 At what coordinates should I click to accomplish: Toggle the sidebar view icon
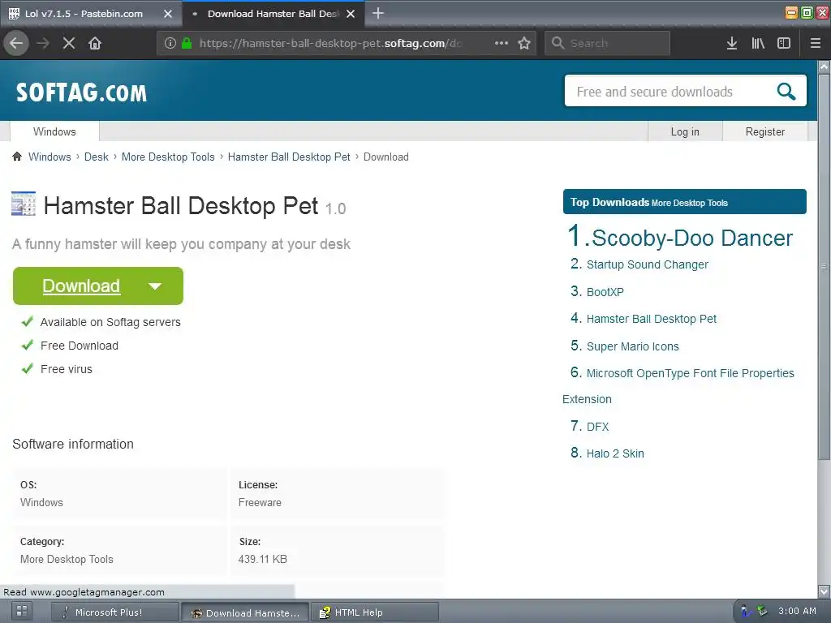pos(784,43)
